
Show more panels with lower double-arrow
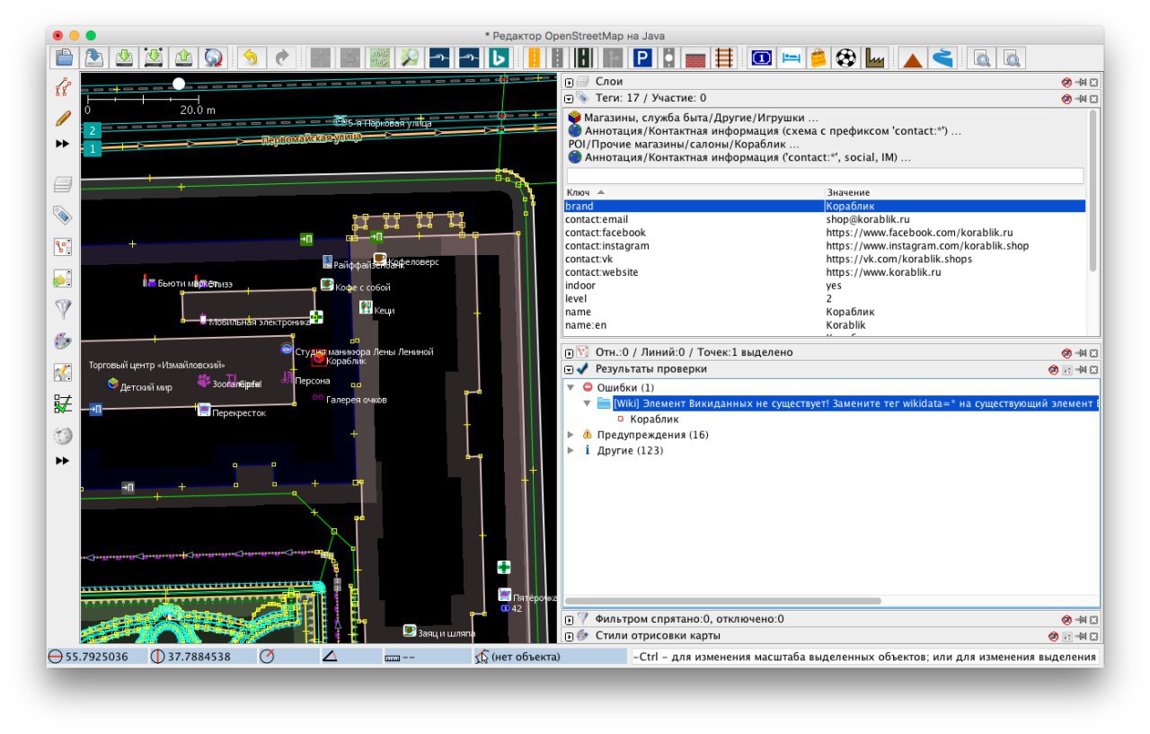[x=62, y=461]
